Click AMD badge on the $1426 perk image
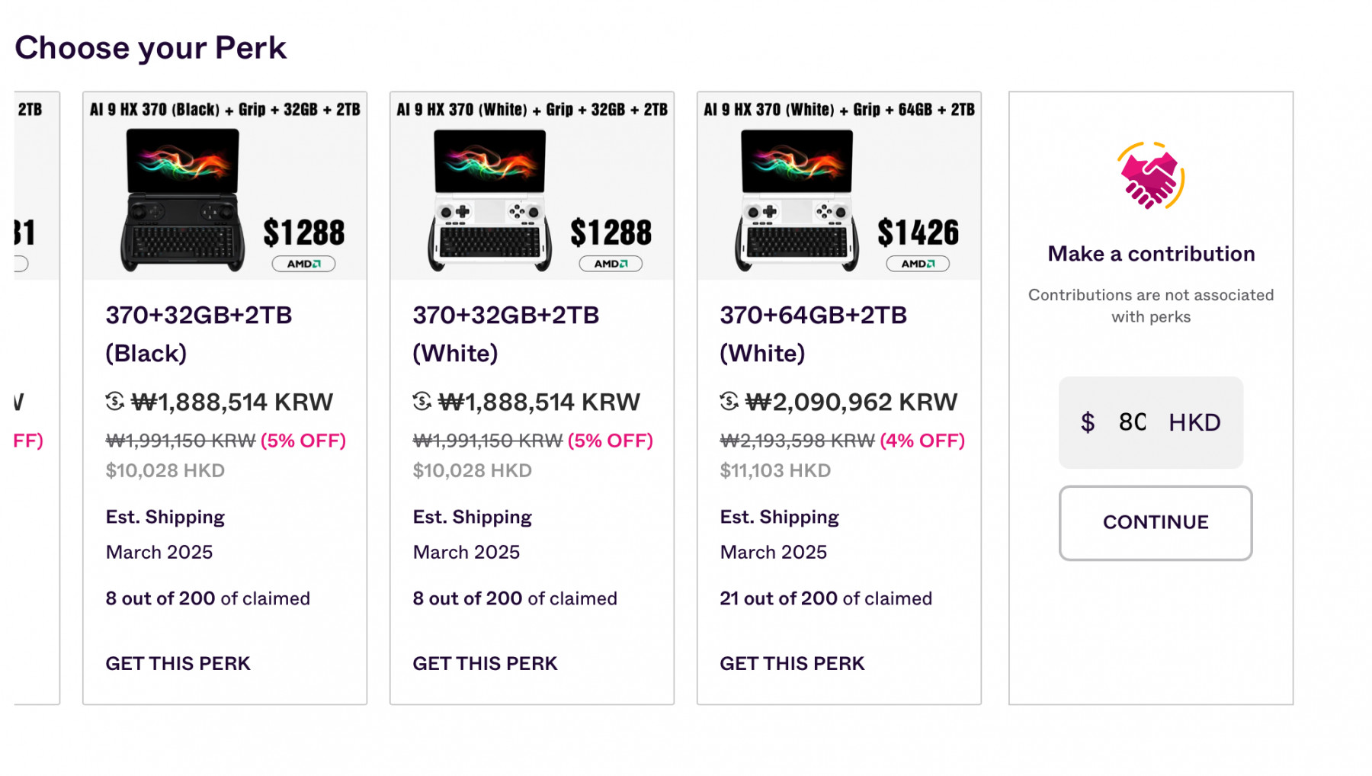This screenshot has width=1372, height=776. pyautogui.click(x=918, y=264)
